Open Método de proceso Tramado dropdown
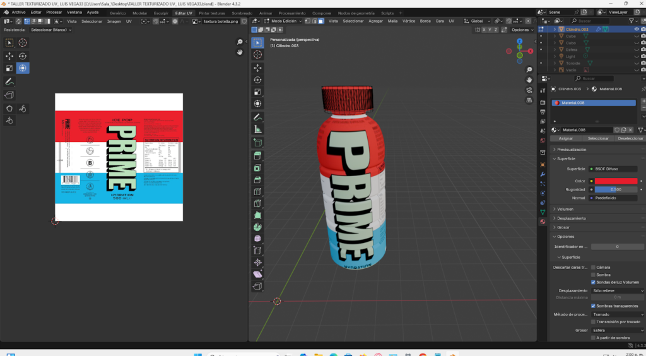 click(x=618, y=314)
